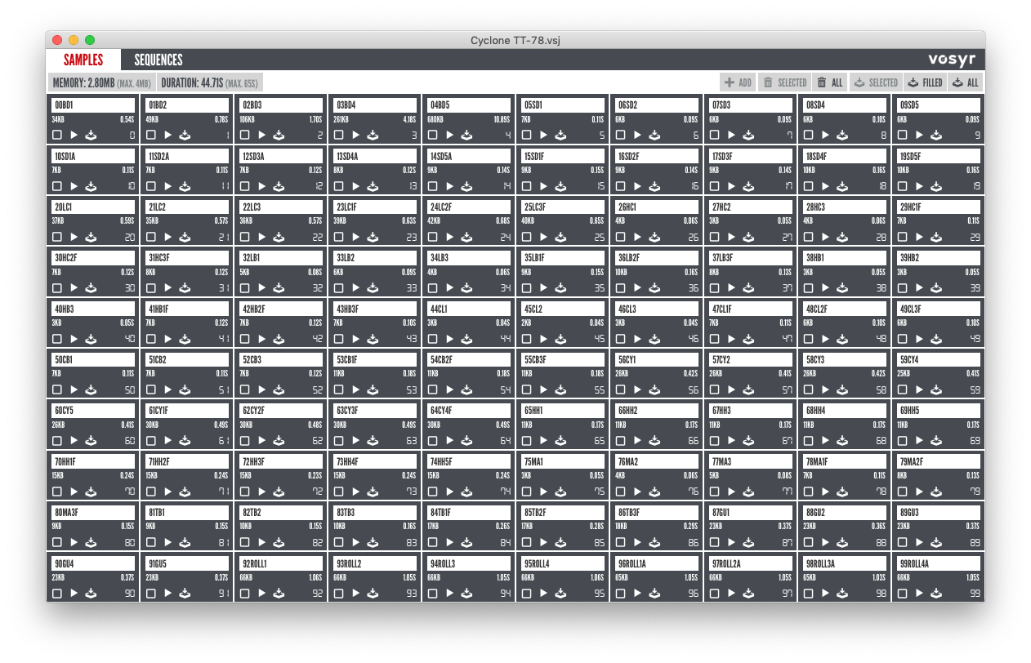Download the 29HC1F sample
Viewport: 1031px width, 663px height.
(936, 237)
